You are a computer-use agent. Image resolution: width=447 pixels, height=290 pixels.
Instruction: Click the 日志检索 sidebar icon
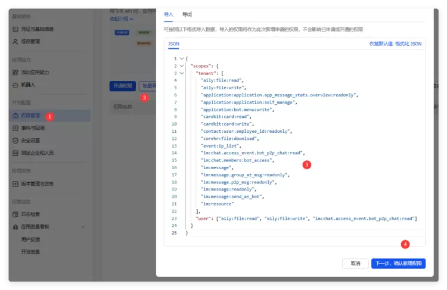click(15, 214)
